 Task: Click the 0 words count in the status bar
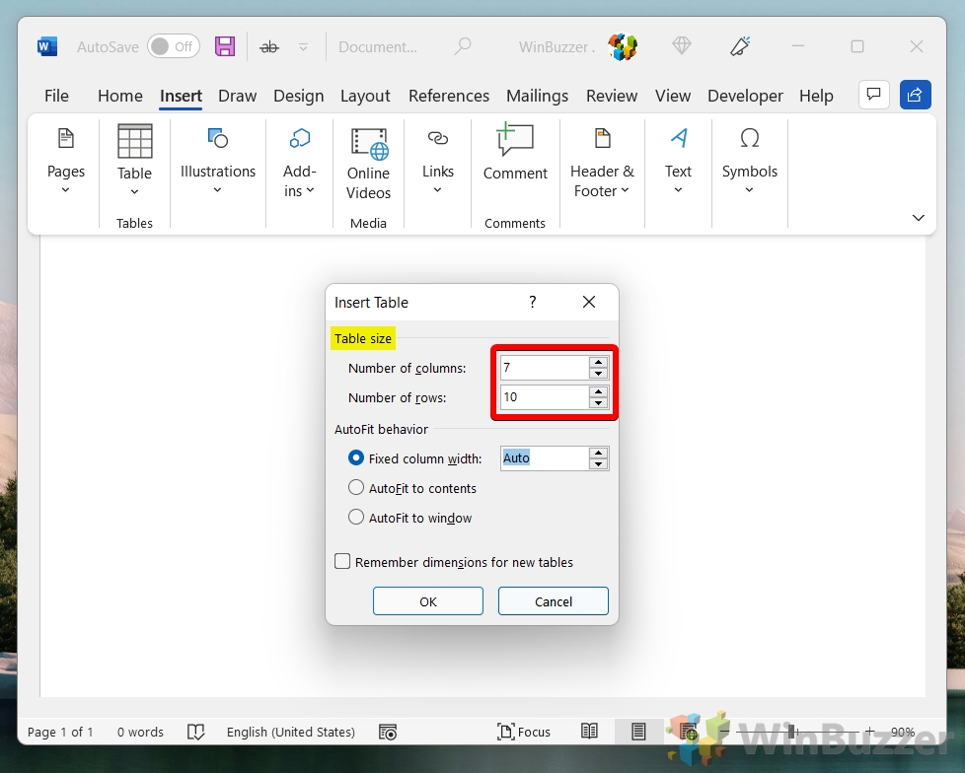point(140,732)
